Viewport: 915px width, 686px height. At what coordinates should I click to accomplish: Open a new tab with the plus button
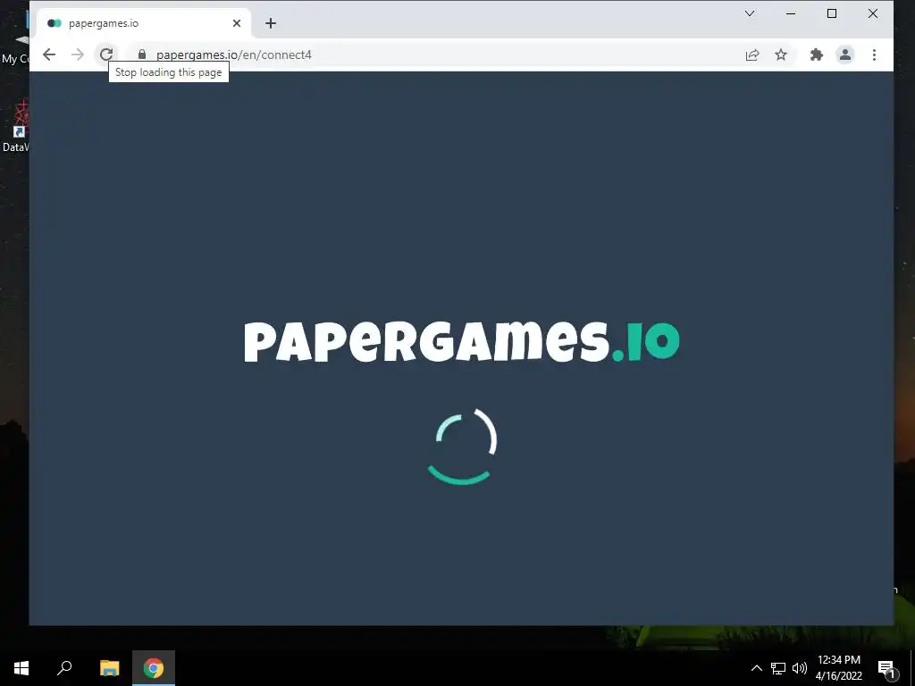(270, 23)
